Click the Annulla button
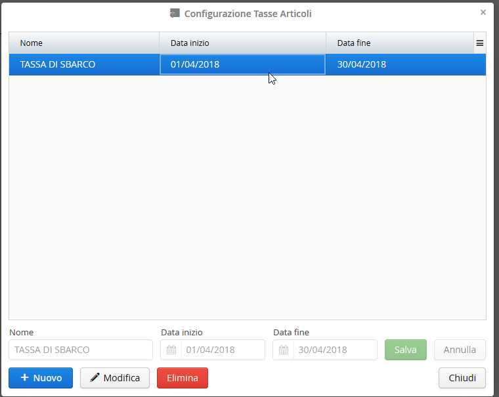Viewport: 499px width, 397px height. pos(460,350)
